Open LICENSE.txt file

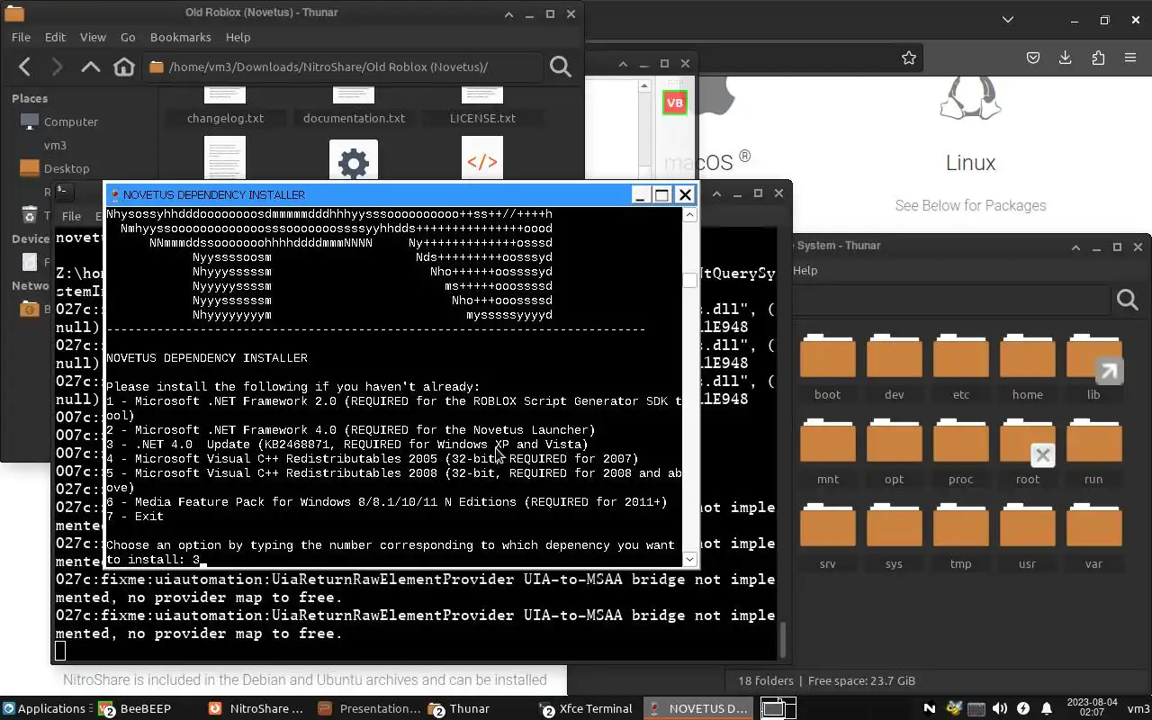click(482, 118)
